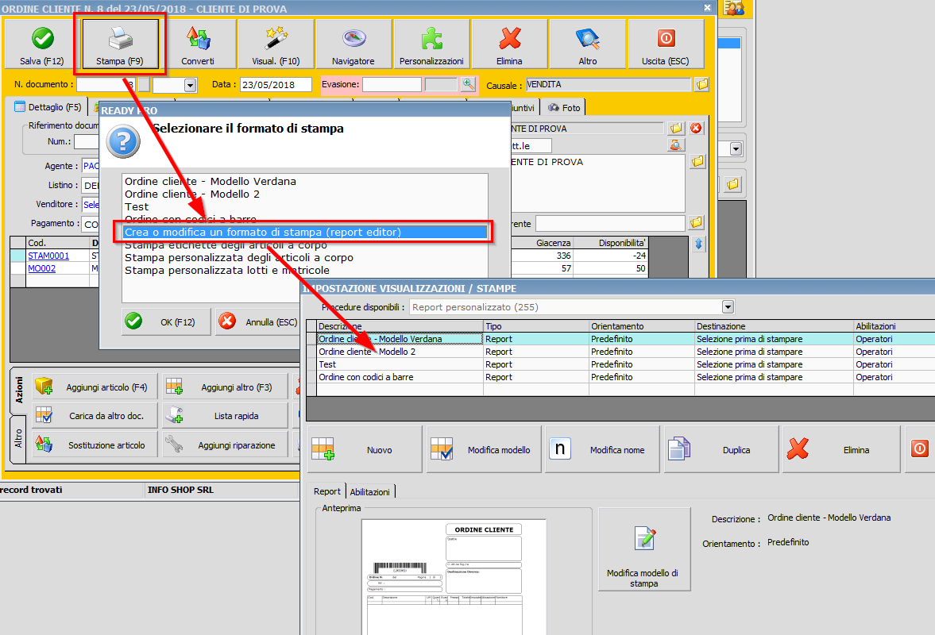Click the Destinazione column header
This screenshot has height=635, width=935.
pos(774,326)
